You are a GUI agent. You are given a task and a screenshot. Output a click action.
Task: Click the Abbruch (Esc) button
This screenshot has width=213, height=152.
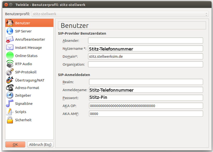[x=40, y=144]
